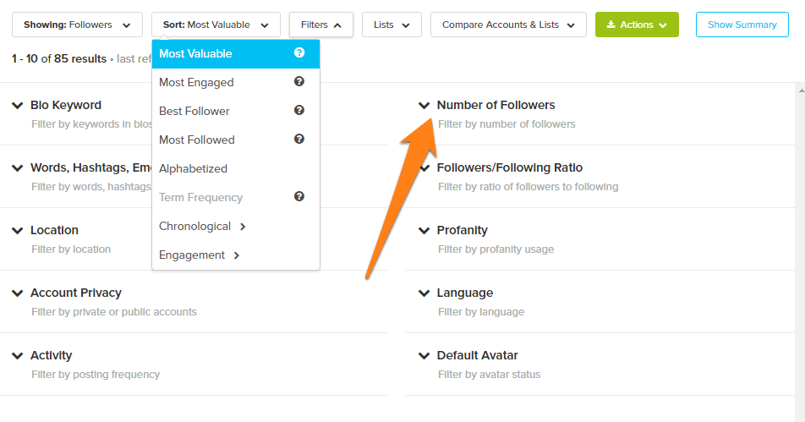This screenshot has width=805, height=422.
Task: Click the Show Summary button
Action: pos(742,25)
